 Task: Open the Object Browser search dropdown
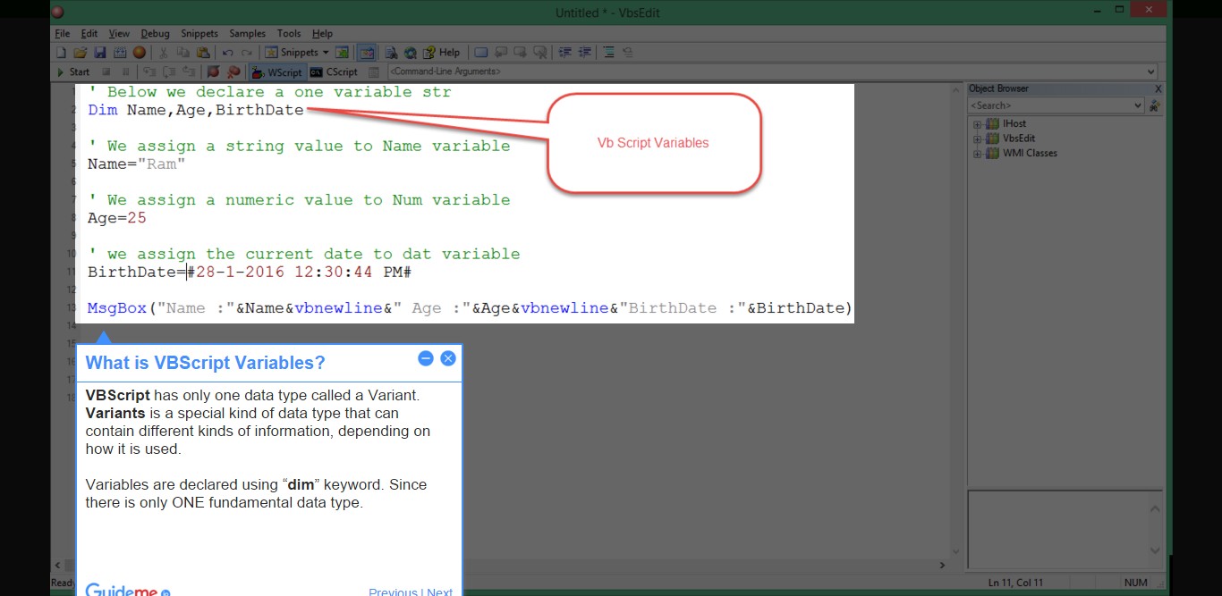pyautogui.click(x=1138, y=105)
